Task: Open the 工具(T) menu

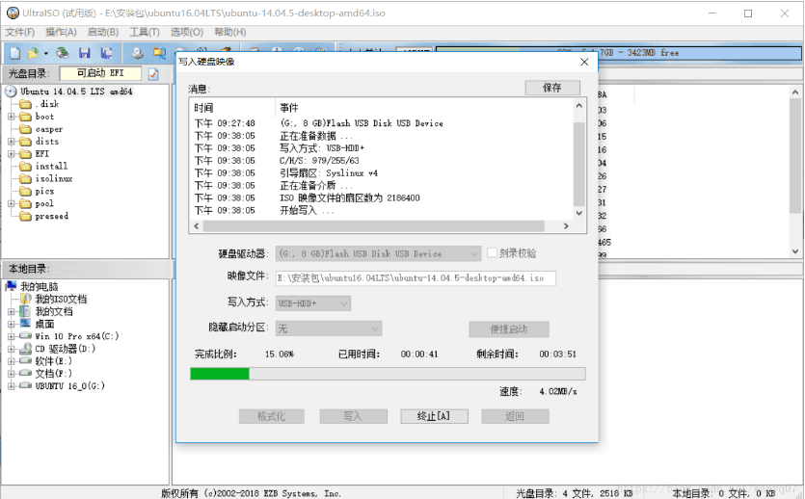Action: coord(145,33)
